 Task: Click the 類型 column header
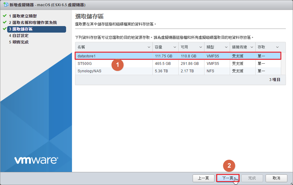click(x=217, y=47)
